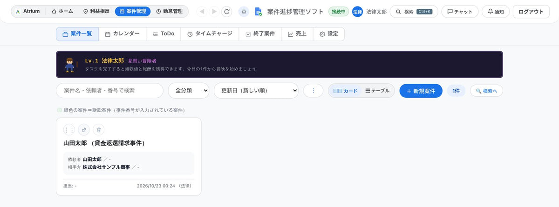Go forward with the right arrow button
Viewport: 559px width, 207px height.
(214, 12)
